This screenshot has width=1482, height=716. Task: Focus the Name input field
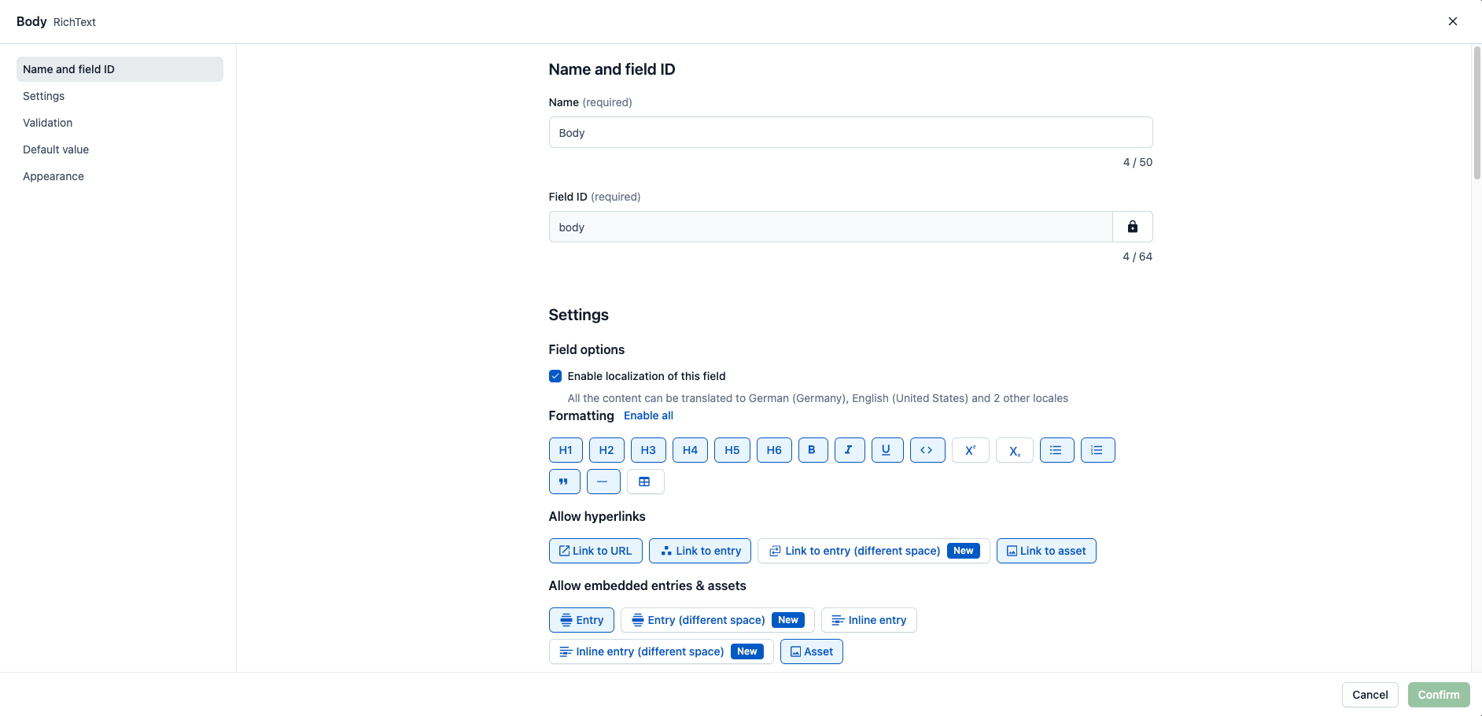point(851,132)
